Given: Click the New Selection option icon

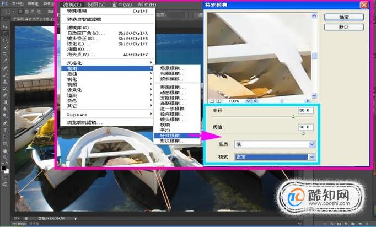Looking at the screenshot, I should 21,11.
